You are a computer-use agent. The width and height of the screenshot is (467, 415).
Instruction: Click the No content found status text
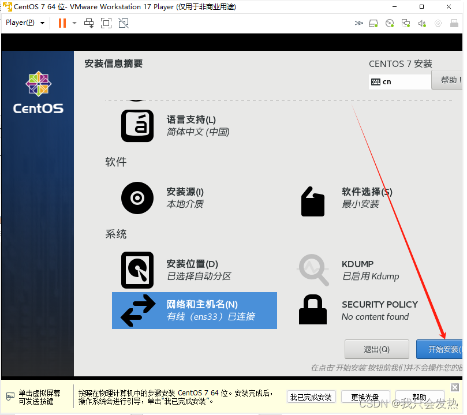[x=375, y=317]
